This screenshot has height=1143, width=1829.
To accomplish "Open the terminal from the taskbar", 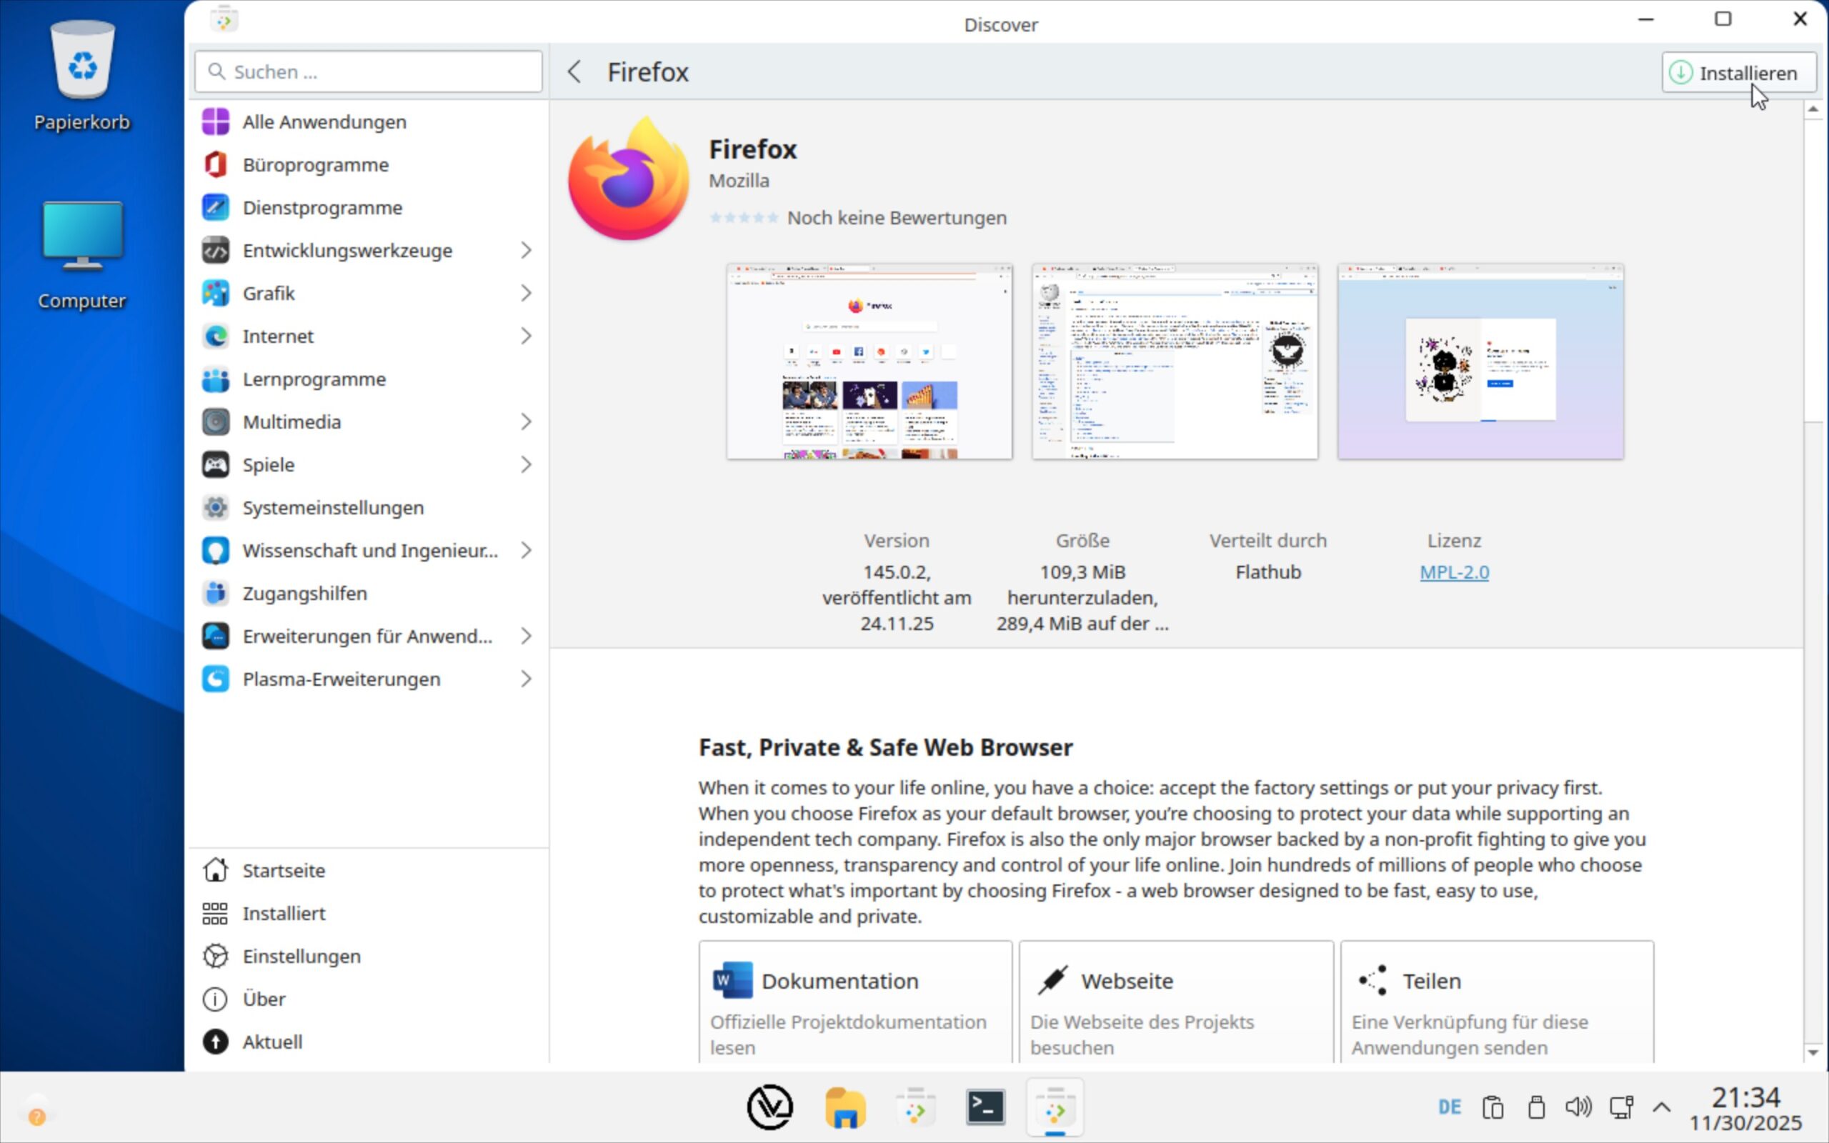I will 985,1108.
